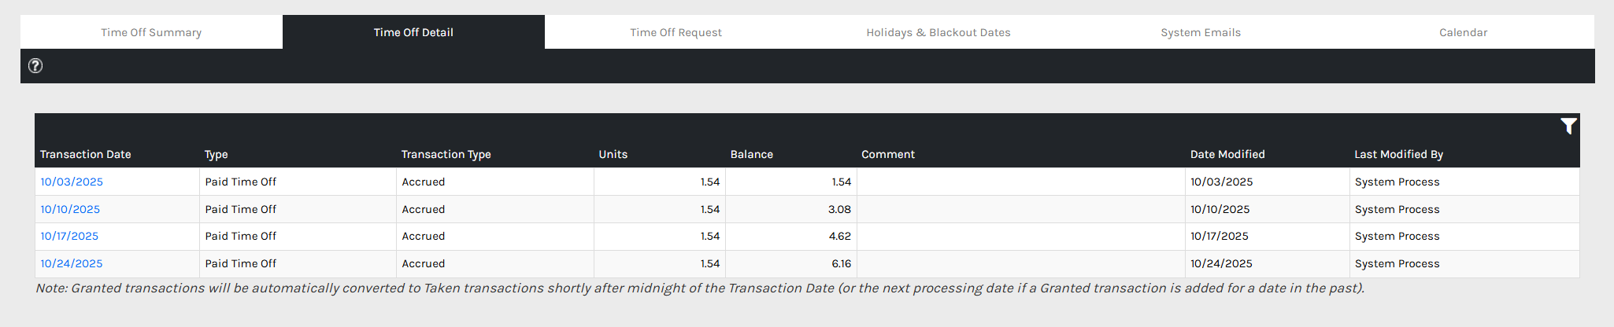Open the table filter funnel icon
The image size is (1614, 327).
click(1568, 126)
